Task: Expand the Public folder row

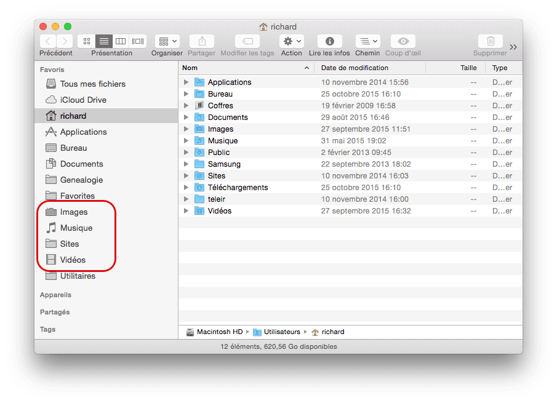Action: [x=186, y=153]
